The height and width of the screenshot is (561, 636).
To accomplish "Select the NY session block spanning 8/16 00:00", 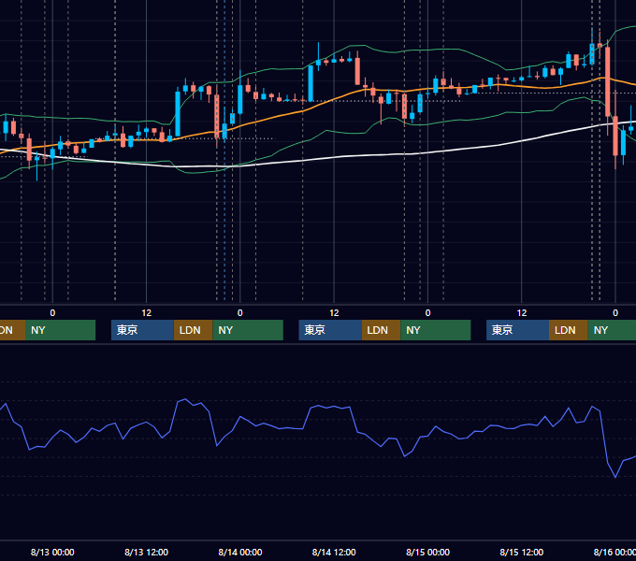I will (x=612, y=330).
